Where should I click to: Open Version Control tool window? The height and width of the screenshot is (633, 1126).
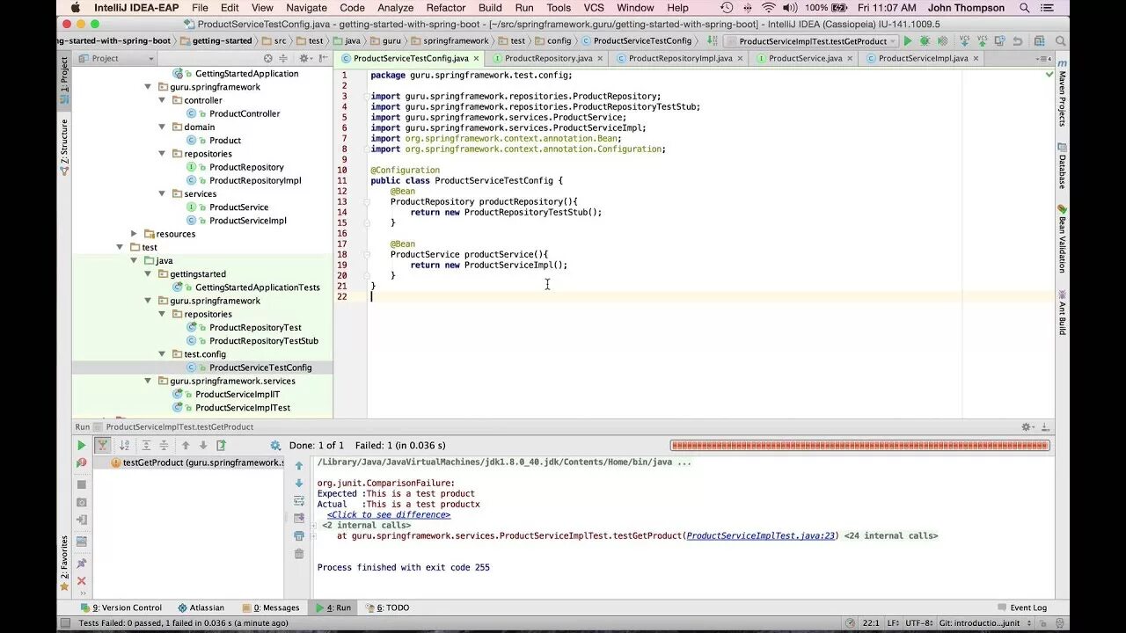[121, 608]
